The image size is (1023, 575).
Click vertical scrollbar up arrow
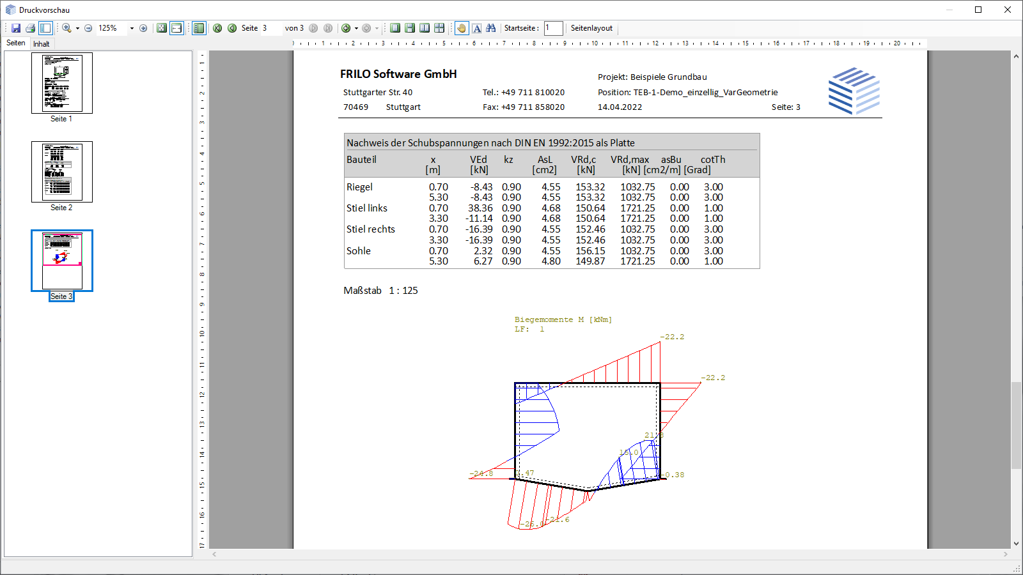1016,56
